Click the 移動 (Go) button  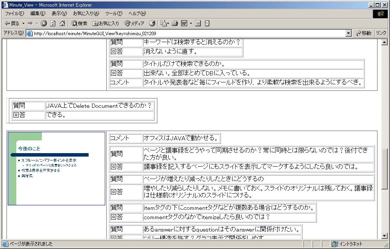tap(364, 33)
